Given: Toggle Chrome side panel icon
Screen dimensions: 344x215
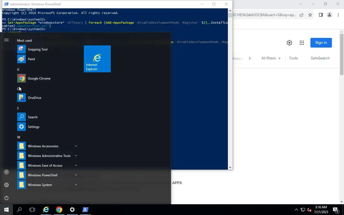Looking at the screenshot, I should pos(321,15).
